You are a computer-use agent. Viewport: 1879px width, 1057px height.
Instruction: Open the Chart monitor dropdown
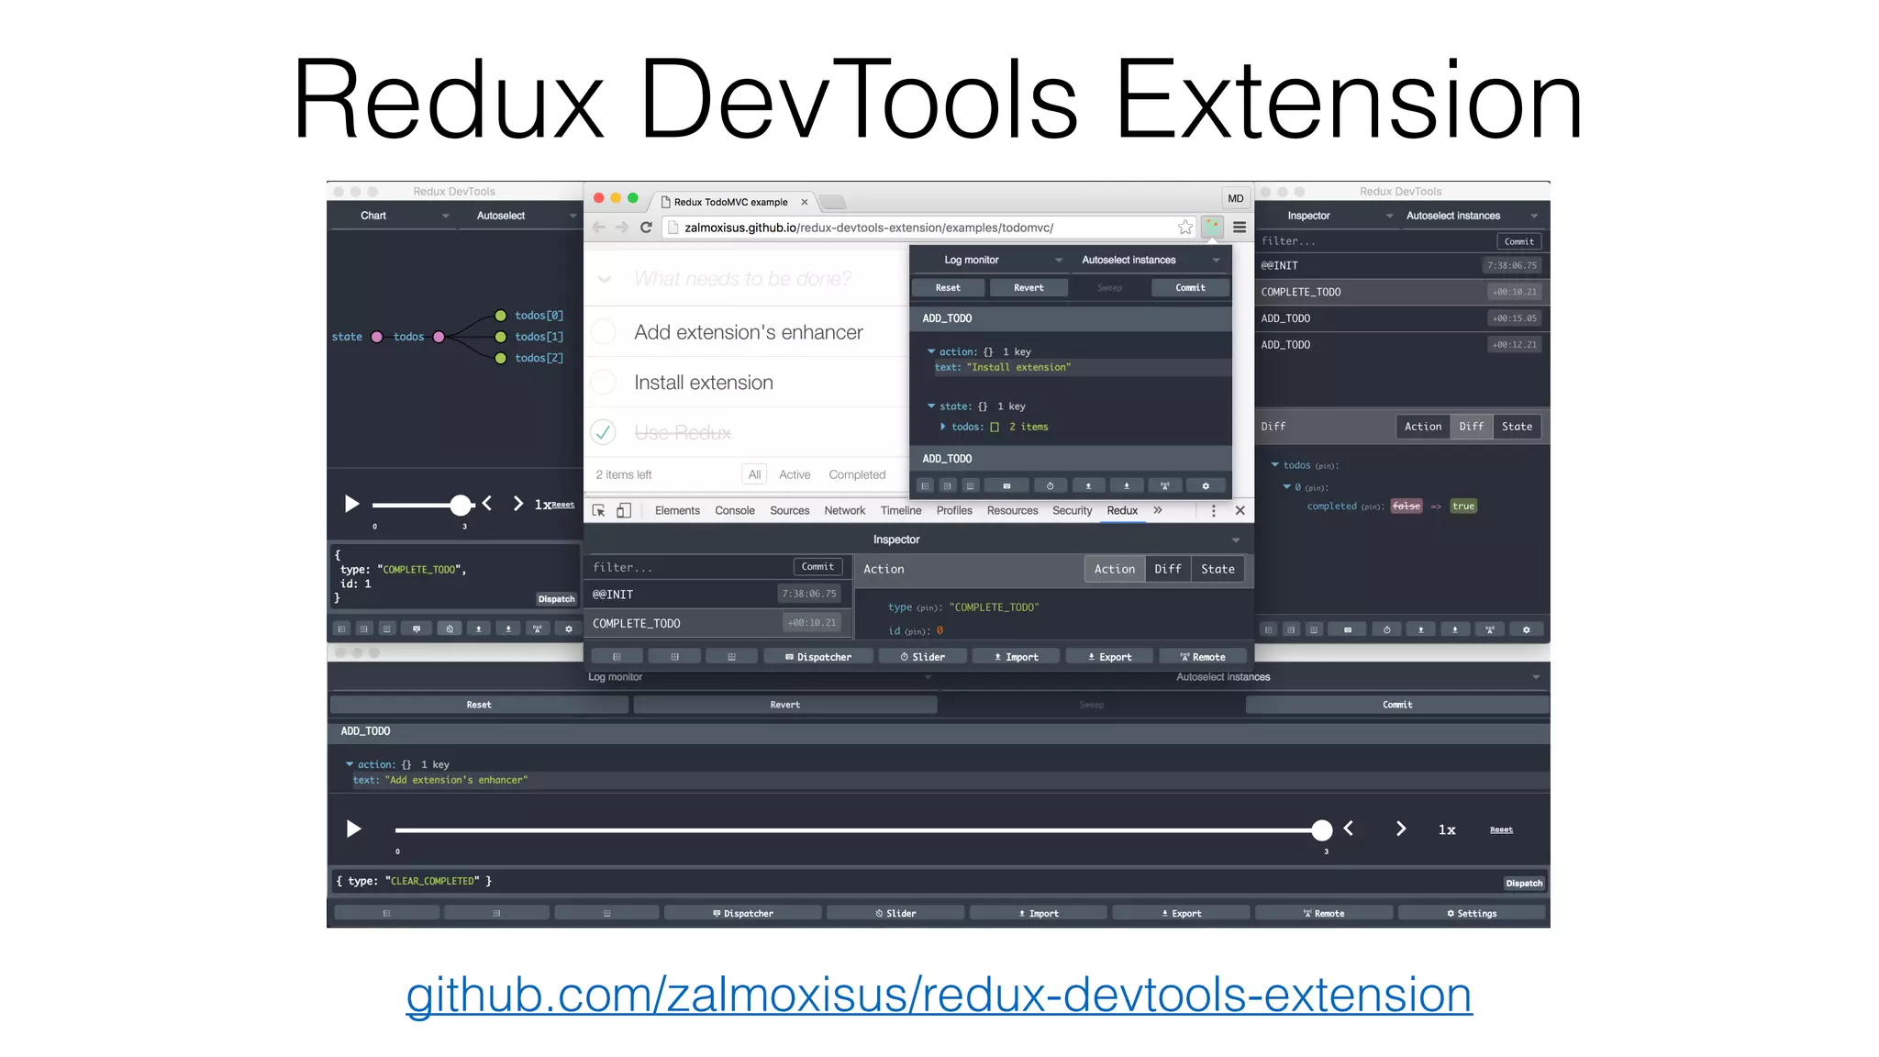coord(393,216)
